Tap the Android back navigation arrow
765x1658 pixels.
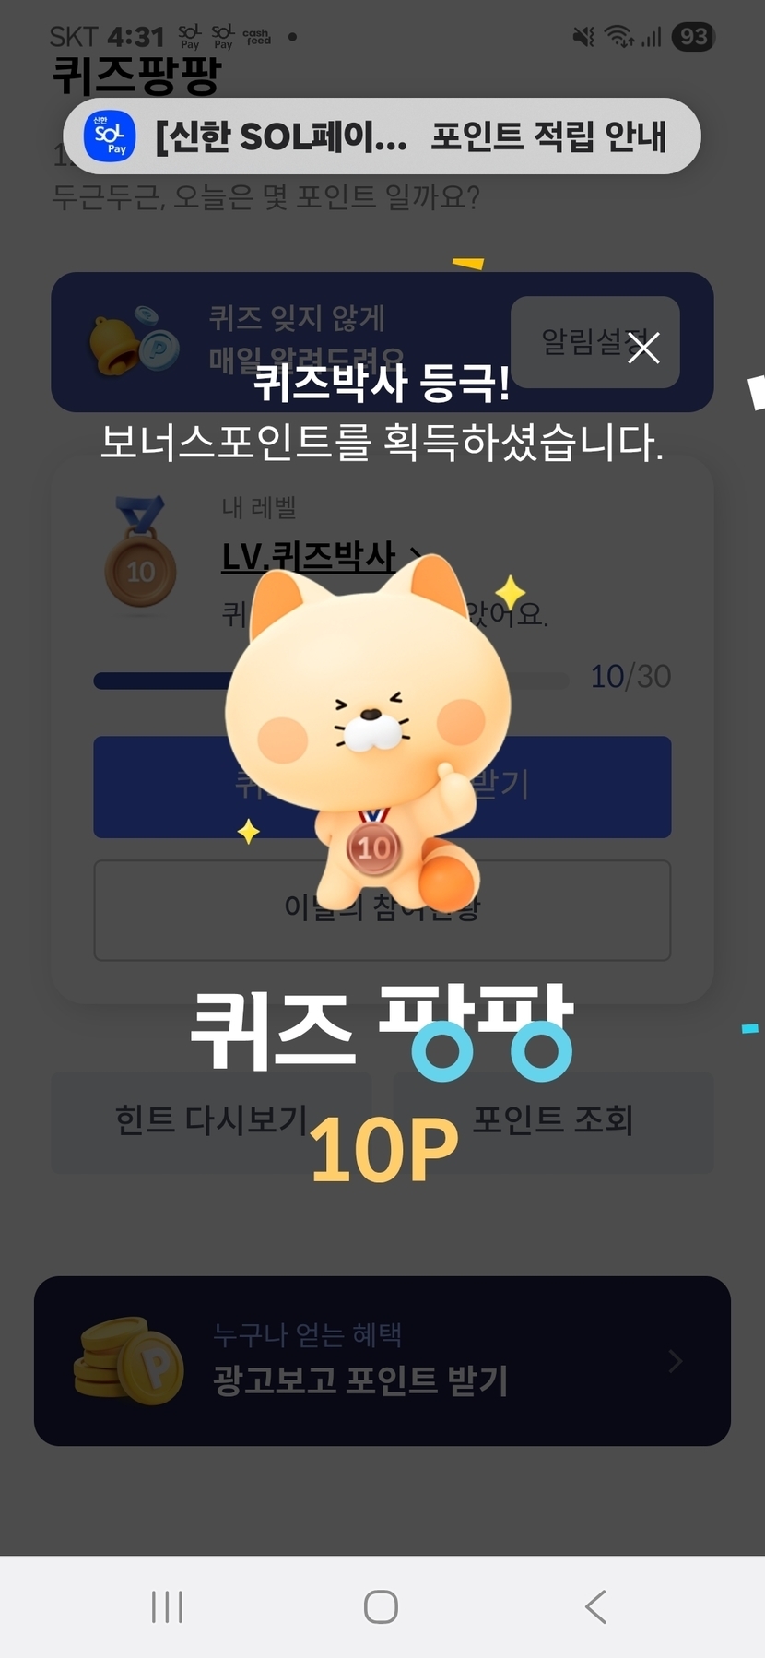pos(596,1606)
